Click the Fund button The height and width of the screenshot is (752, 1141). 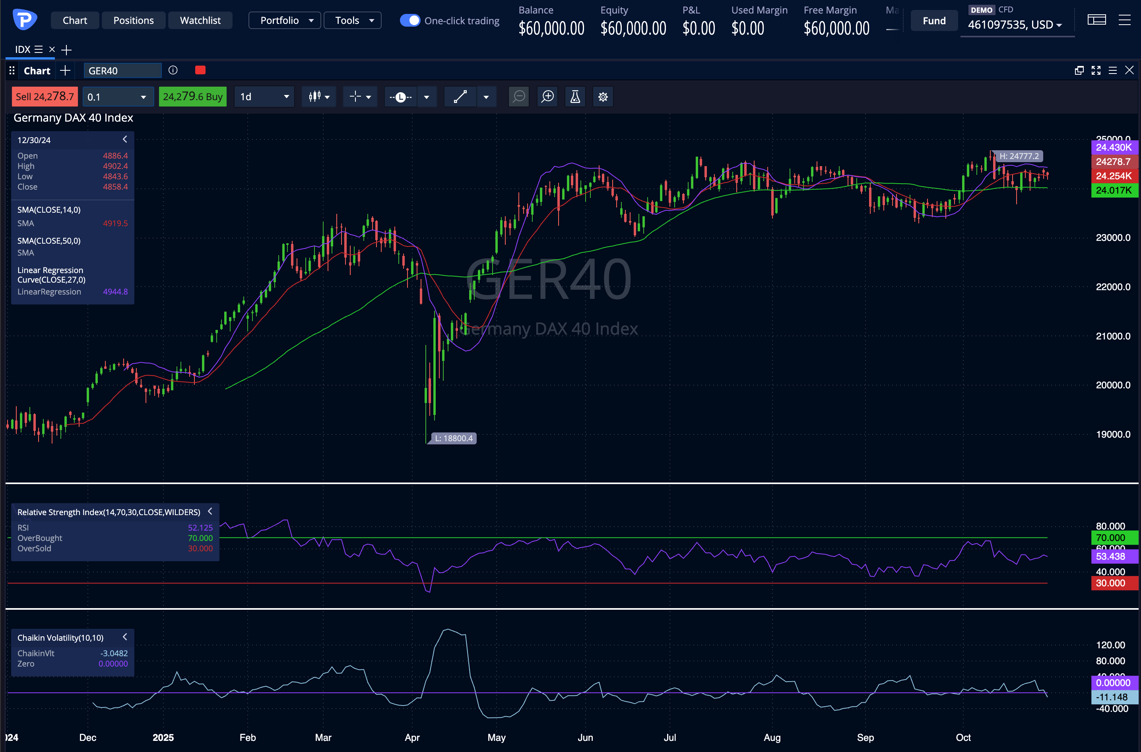pyautogui.click(x=934, y=21)
